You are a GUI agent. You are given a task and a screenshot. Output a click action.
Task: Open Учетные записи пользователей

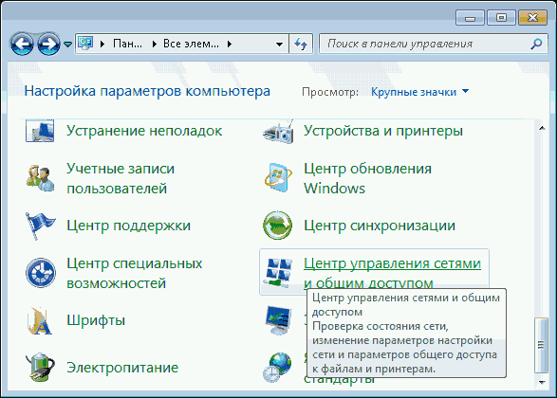tap(121, 178)
